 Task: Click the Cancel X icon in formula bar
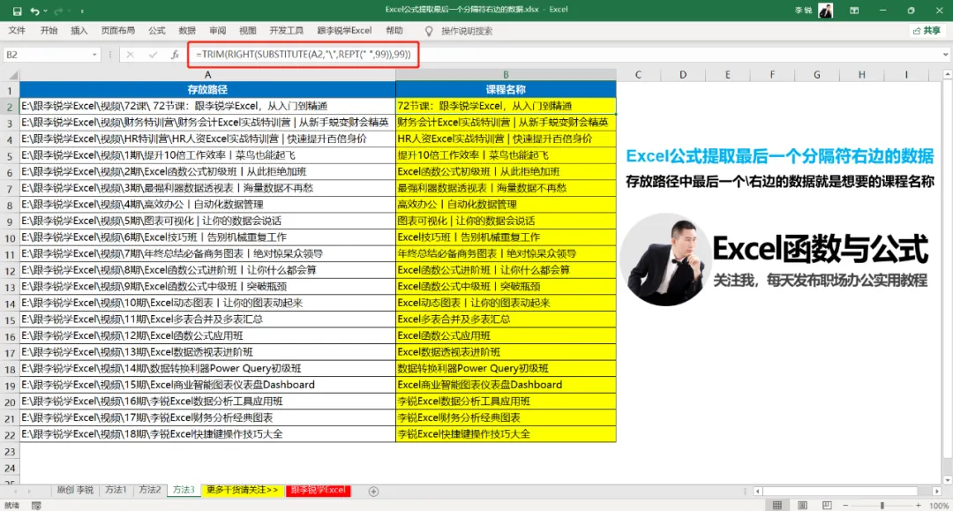pyautogui.click(x=130, y=55)
